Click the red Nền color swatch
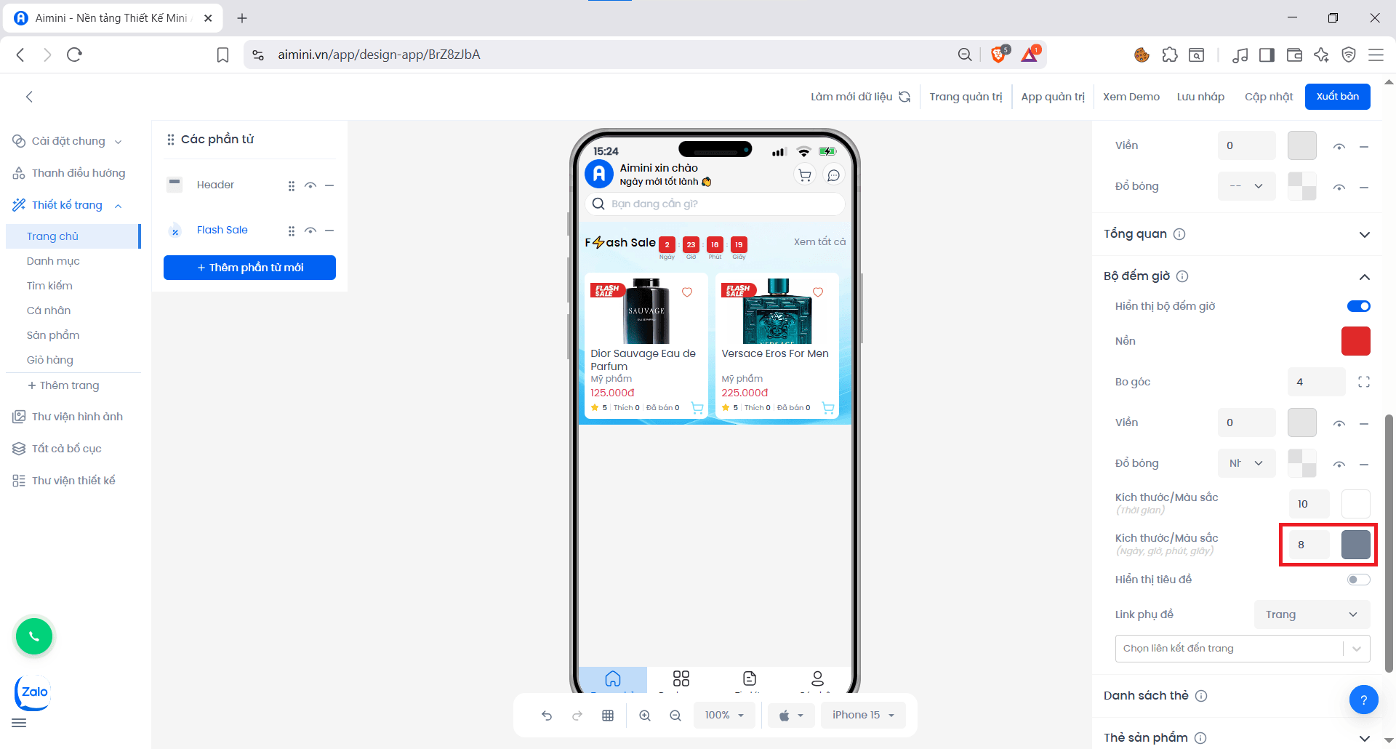Viewport: 1396px width, 749px height. (x=1355, y=341)
